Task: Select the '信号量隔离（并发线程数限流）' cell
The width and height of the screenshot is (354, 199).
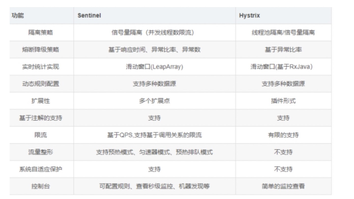Action: coord(154,33)
